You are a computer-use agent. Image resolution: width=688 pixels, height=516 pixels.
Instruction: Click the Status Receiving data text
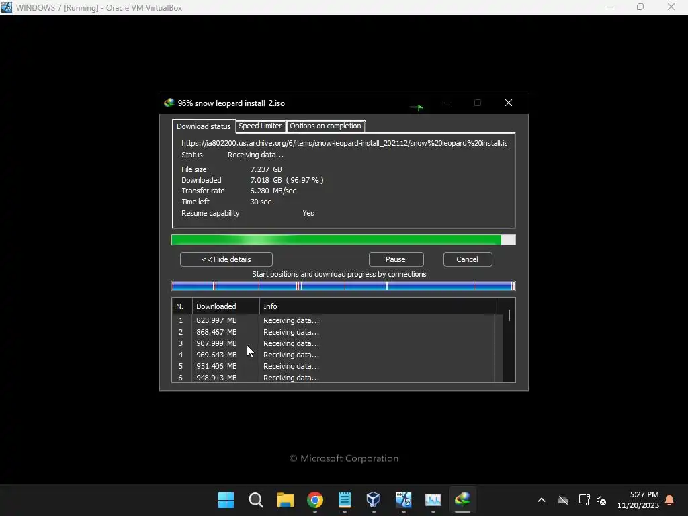click(x=255, y=155)
